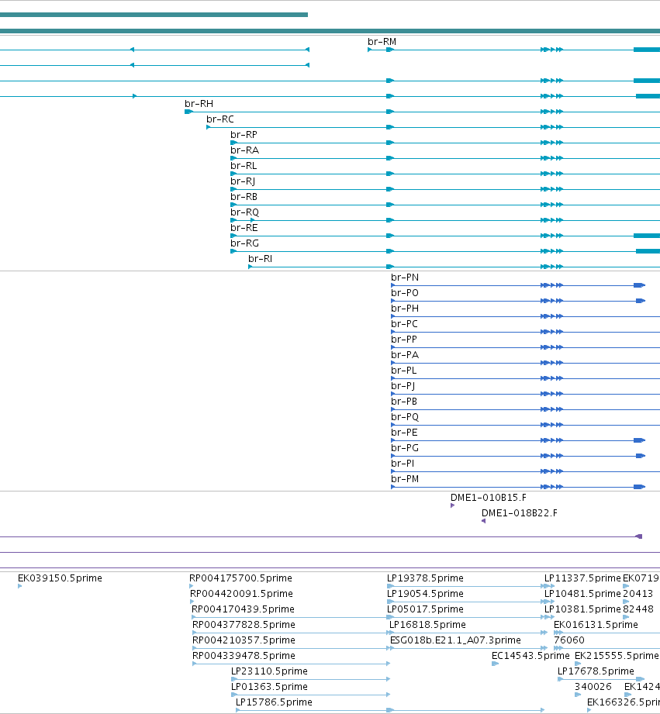Click the DME1-018B22.F purple arrow glyph
The height and width of the screenshot is (714, 660).
(483, 521)
